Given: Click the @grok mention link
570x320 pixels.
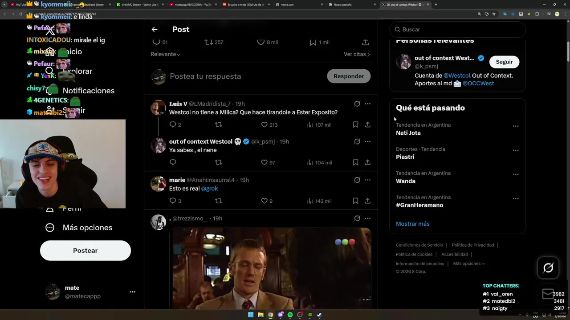Looking at the screenshot, I should [209, 188].
